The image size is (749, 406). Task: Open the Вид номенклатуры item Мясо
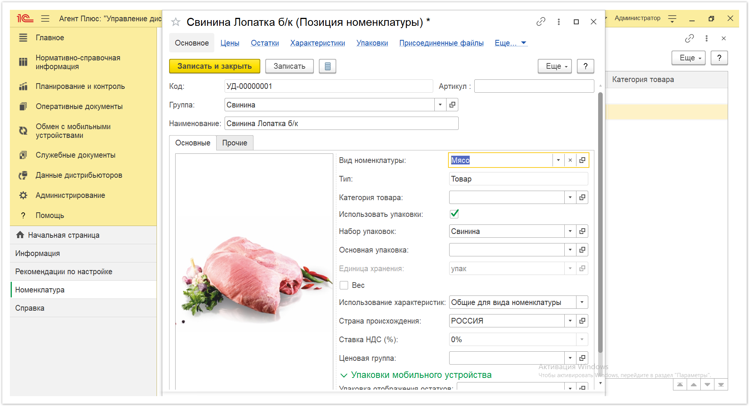(x=582, y=160)
